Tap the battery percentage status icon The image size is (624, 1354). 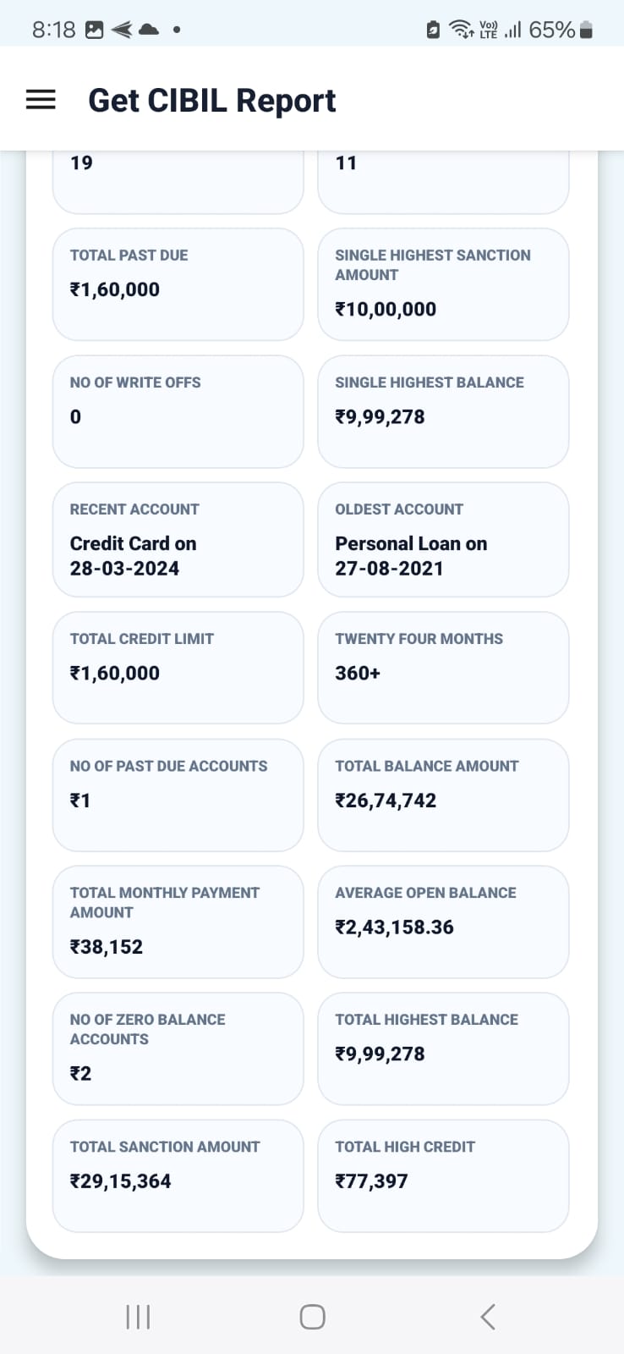click(561, 30)
